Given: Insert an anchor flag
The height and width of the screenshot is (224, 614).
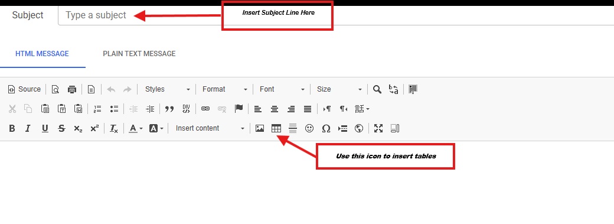Looking at the screenshot, I should point(239,109).
